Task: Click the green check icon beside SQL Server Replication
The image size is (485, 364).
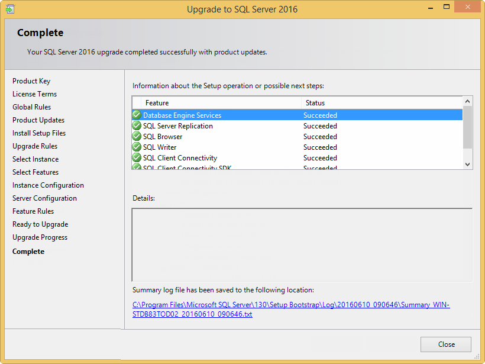Action: click(137, 125)
